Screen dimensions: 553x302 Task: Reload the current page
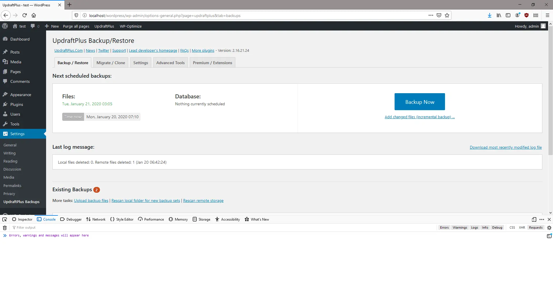(x=24, y=15)
